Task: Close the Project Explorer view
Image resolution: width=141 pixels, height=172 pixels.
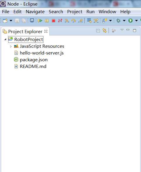Action: point(46,31)
